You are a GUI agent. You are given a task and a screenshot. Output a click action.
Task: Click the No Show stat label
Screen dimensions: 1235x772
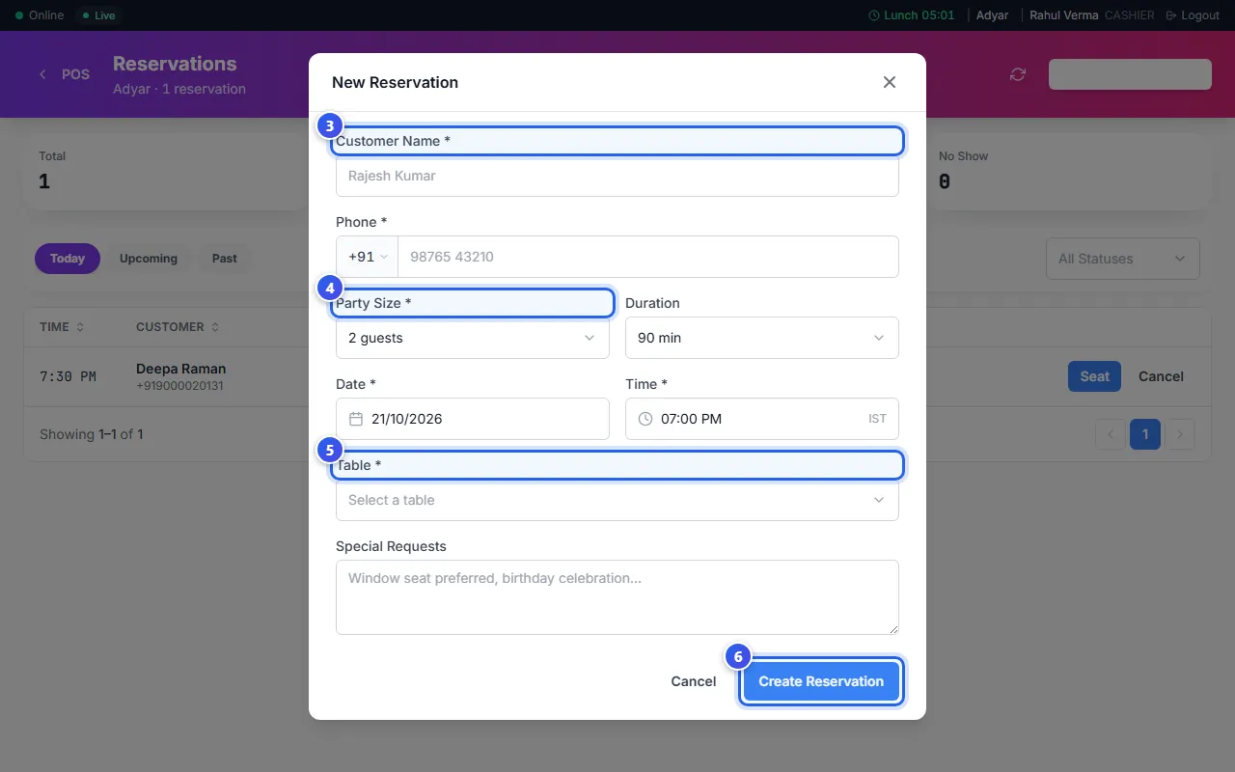click(x=964, y=156)
